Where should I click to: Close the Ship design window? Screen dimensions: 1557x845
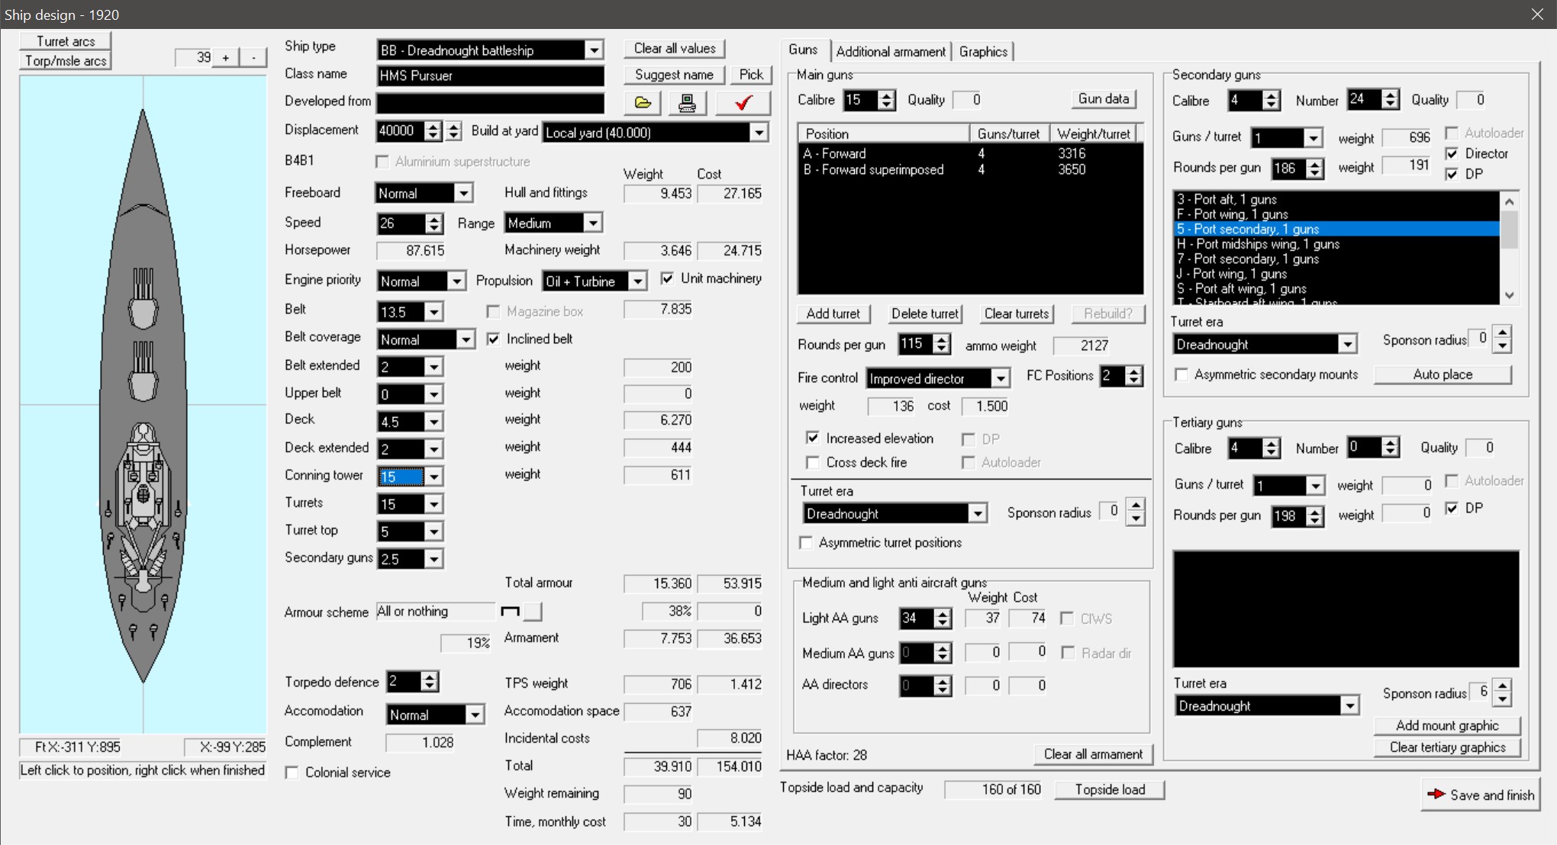[1537, 14]
